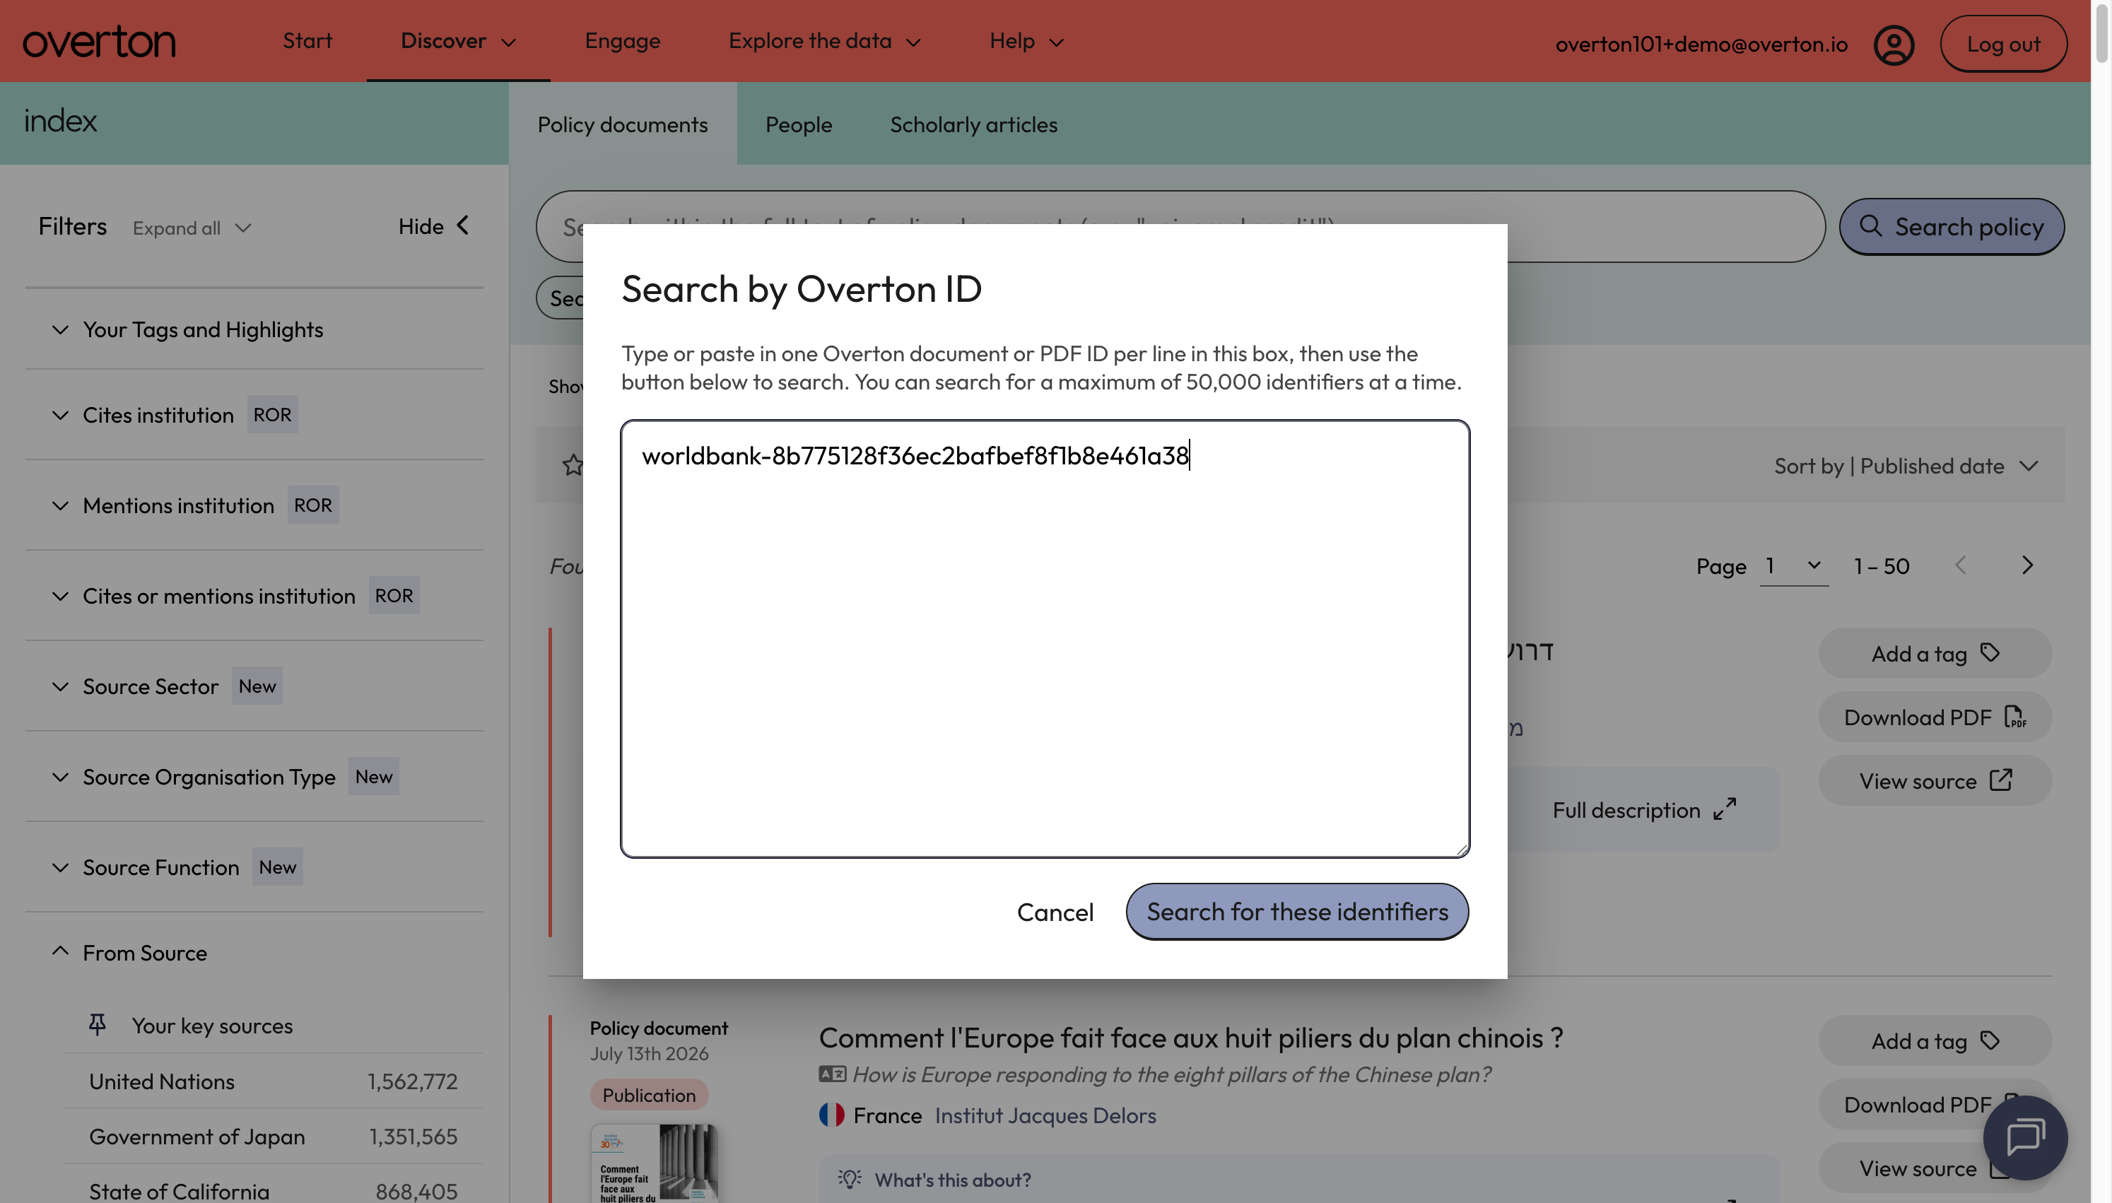This screenshot has height=1203, width=2112.
Task: Click the pin icon beside Your key sources
Action: [x=98, y=1025]
